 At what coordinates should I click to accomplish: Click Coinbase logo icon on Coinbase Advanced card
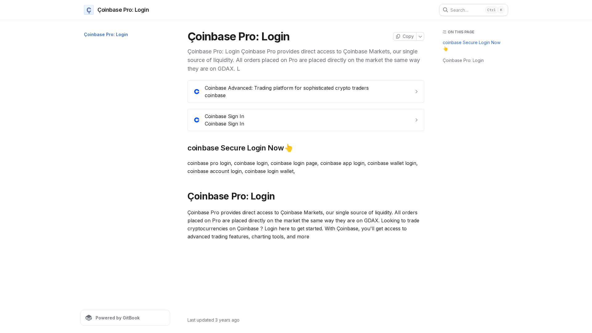pyautogui.click(x=197, y=92)
